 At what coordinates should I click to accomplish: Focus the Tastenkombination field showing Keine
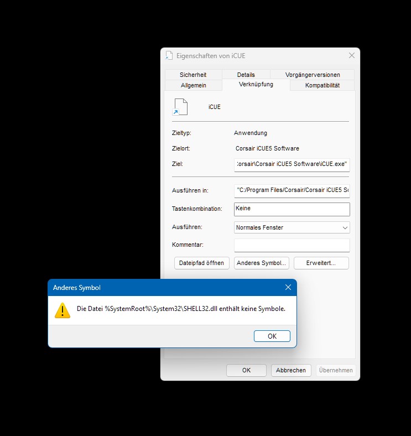[292, 209]
